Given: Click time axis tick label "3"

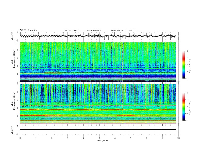Looking at the screenshot, I should click(68, 138).
